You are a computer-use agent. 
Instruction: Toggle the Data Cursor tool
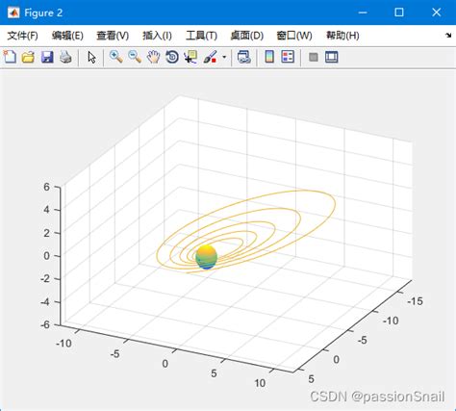click(190, 58)
